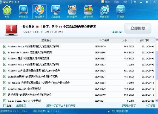
Task: Sort by the 大小 column header
Action: [124, 40]
